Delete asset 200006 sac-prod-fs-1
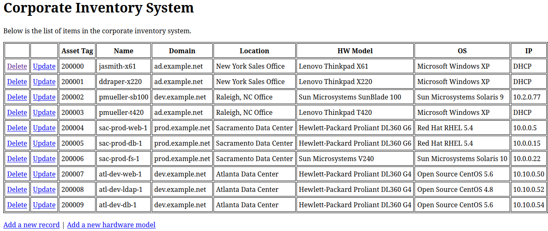Image resolution: width=548 pixels, height=231 pixels. point(17,159)
